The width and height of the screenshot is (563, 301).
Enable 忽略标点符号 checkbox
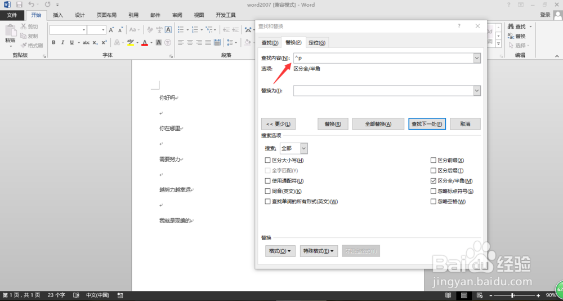click(x=433, y=191)
